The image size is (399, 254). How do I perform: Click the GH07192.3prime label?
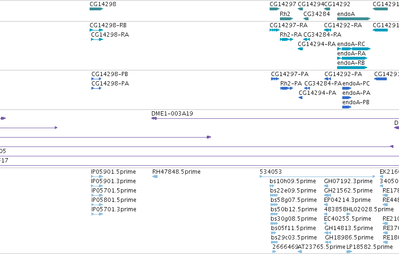pos(348,181)
